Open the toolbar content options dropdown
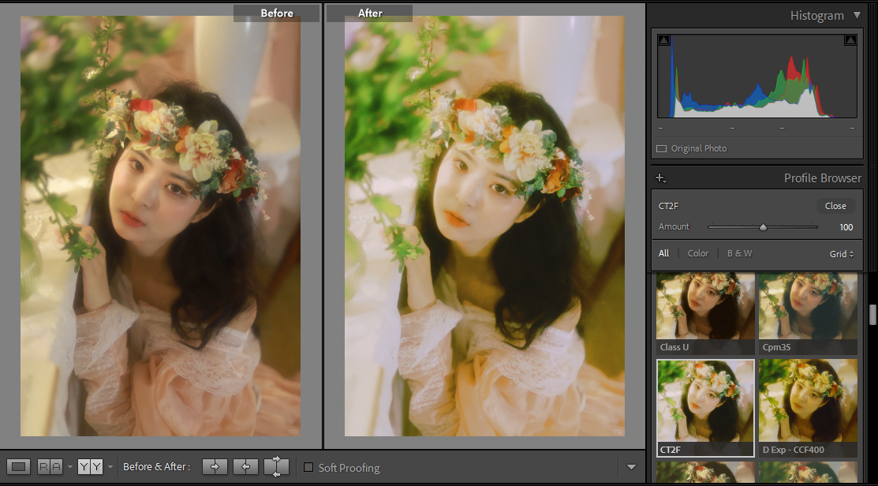This screenshot has height=486, width=878. (631, 467)
